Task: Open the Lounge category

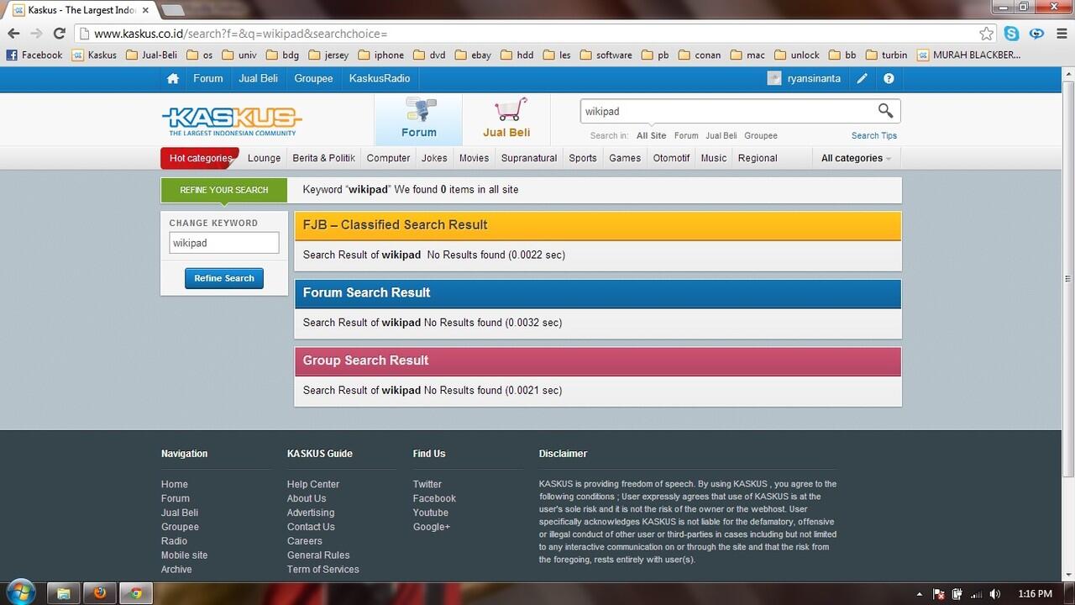Action: (264, 158)
